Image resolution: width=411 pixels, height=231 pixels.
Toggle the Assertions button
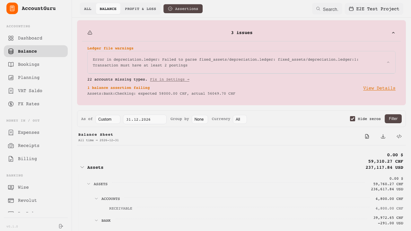pyautogui.click(x=183, y=9)
